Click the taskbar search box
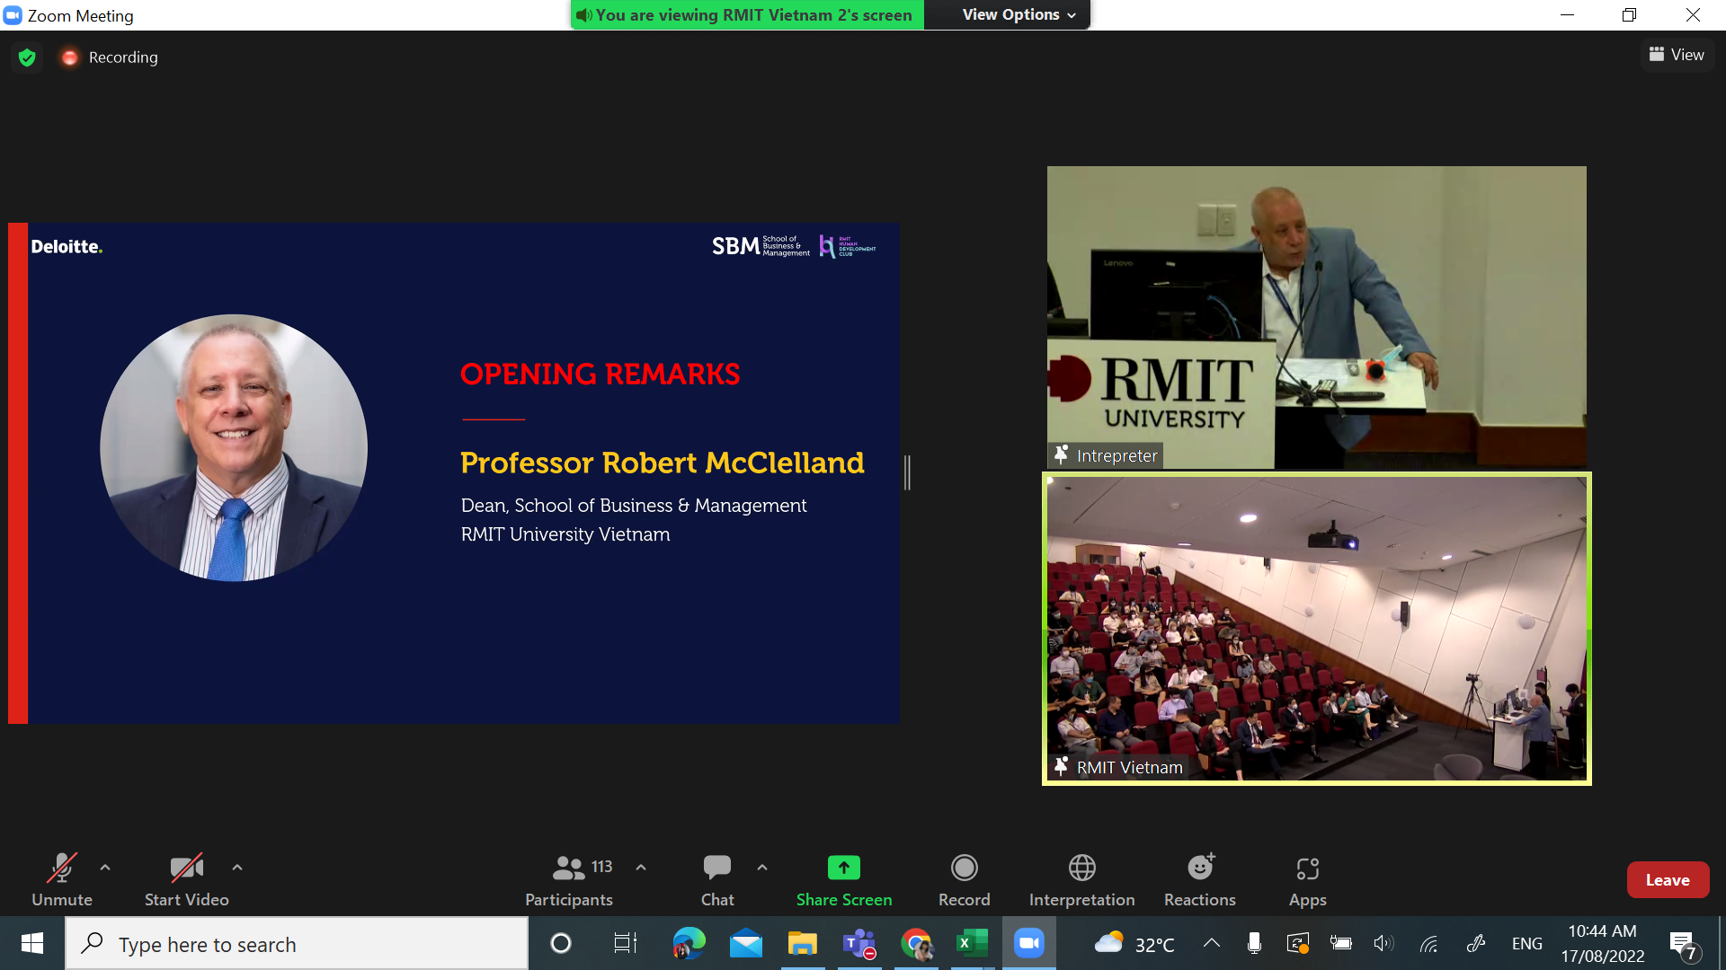Viewport: 1726px width, 970px height. 297,944
